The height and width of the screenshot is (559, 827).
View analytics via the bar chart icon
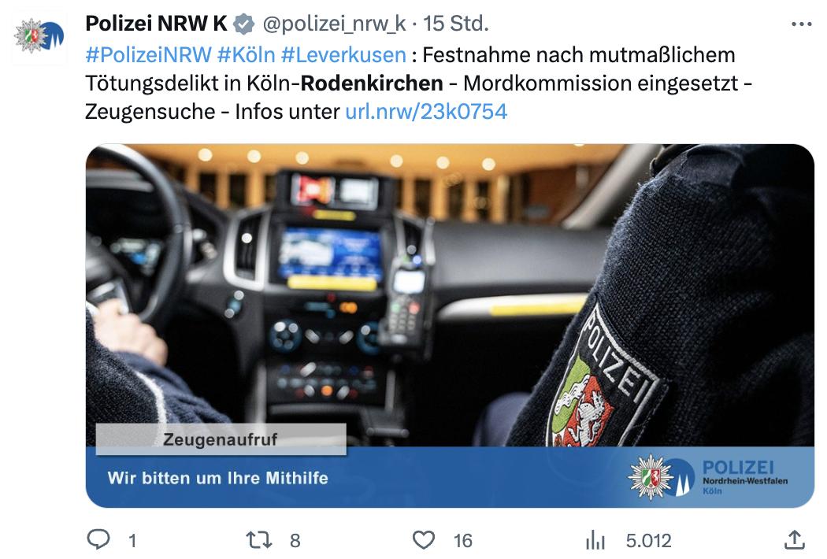[595, 540]
